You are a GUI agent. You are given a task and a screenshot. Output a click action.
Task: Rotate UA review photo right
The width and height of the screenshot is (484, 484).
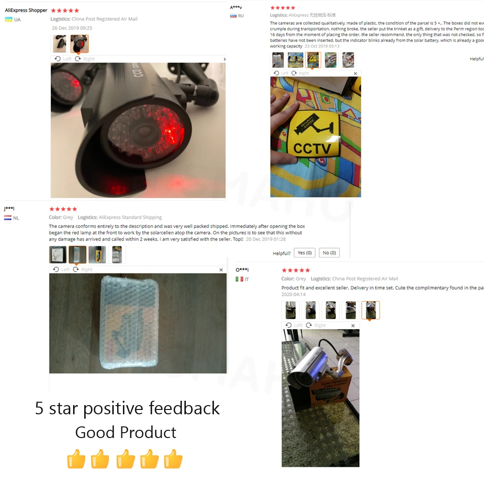[85, 59]
